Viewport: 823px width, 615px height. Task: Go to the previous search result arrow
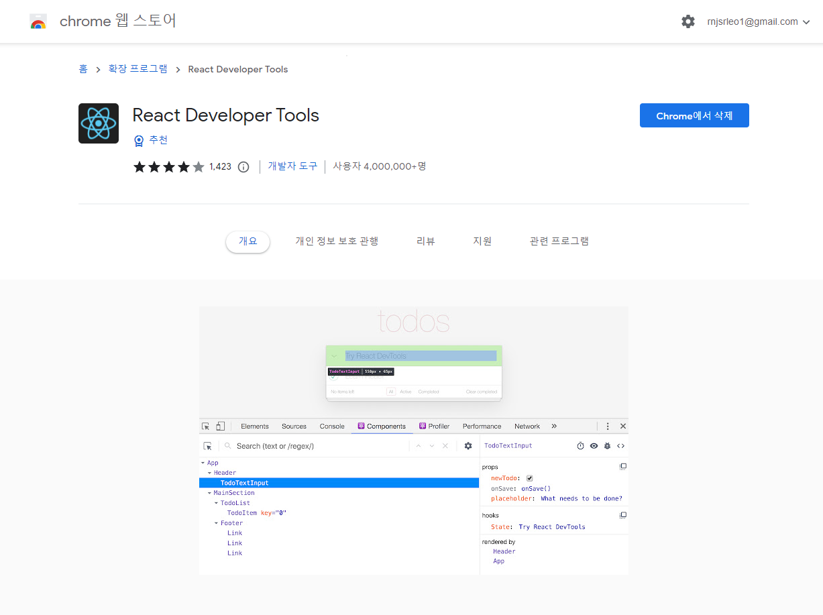[419, 446]
